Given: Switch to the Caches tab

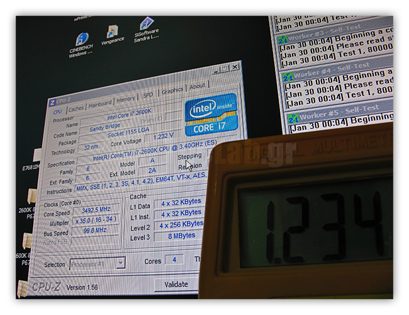Looking at the screenshot, I should [76, 108].
